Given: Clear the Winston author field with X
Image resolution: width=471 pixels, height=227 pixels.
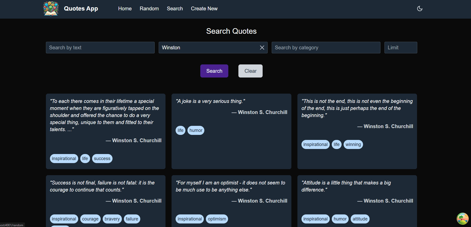Looking at the screenshot, I should coord(262,48).
